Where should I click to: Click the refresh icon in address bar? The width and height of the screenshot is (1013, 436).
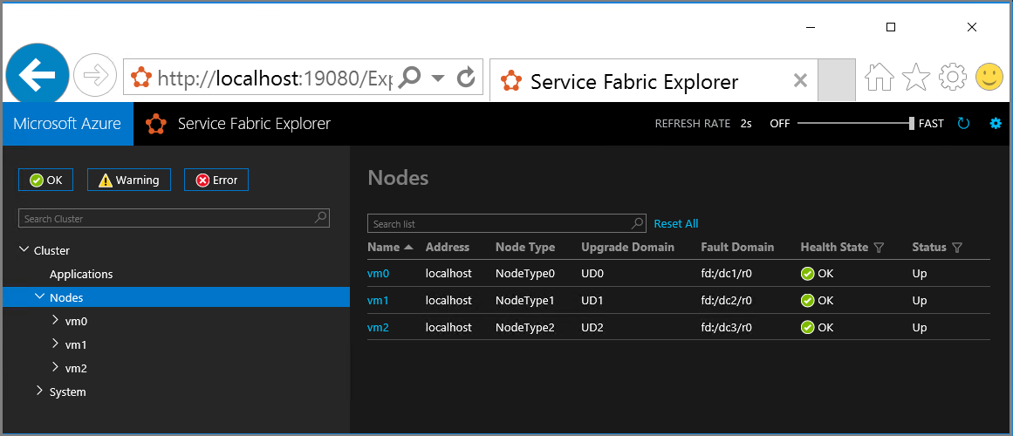pyautogui.click(x=466, y=78)
